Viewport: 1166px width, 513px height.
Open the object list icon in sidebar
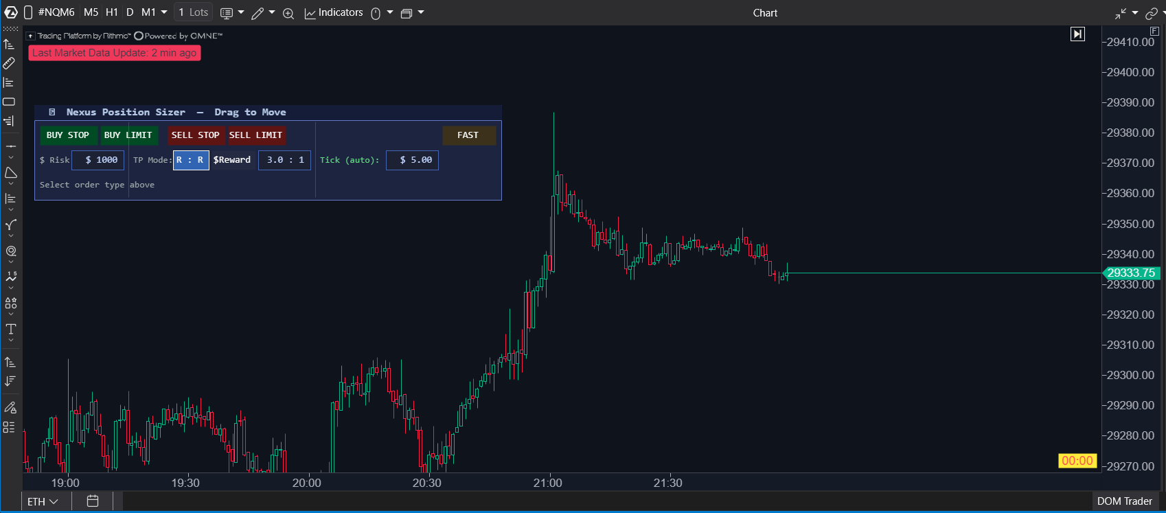[9, 427]
